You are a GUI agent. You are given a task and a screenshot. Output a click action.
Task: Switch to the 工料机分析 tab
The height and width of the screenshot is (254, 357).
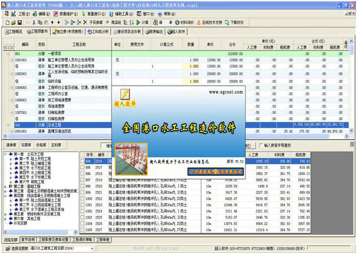98,31
